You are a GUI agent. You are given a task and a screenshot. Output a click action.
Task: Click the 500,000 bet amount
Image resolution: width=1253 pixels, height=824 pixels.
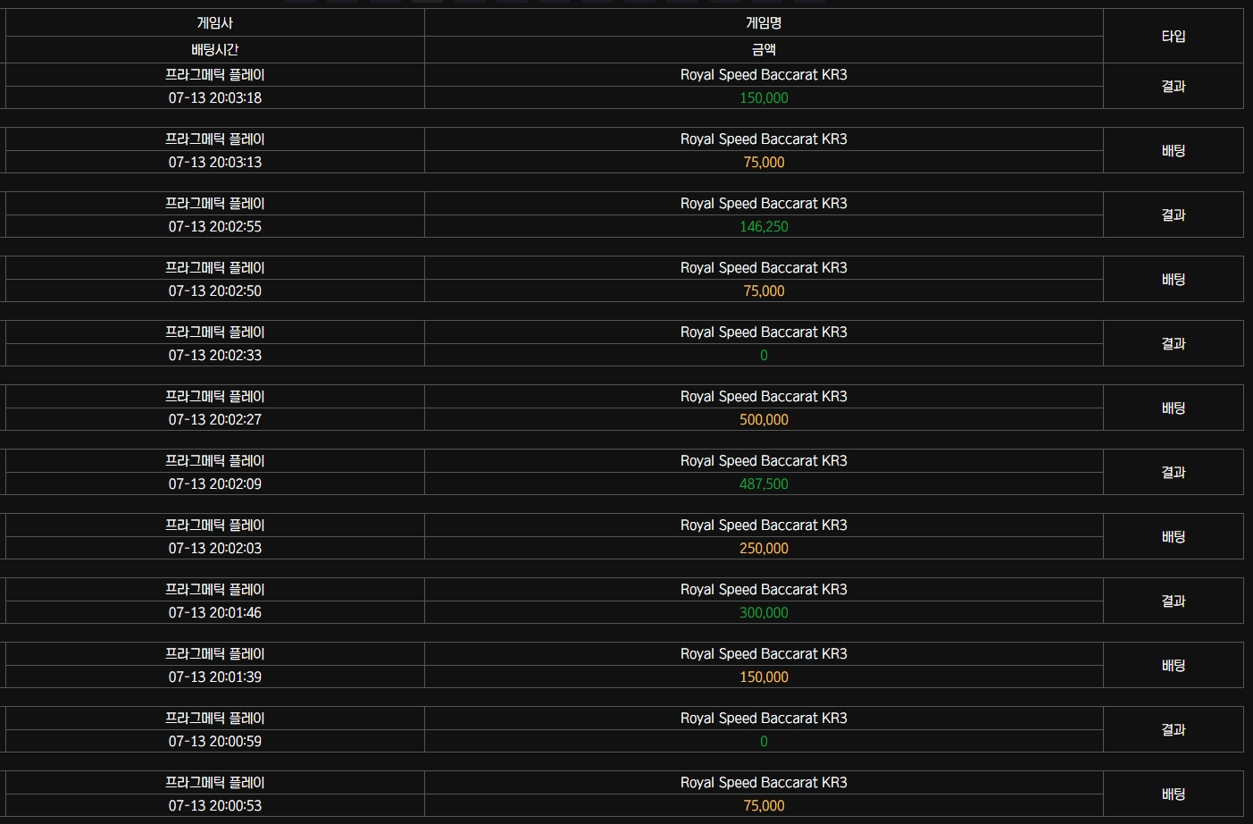click(764, 420)
